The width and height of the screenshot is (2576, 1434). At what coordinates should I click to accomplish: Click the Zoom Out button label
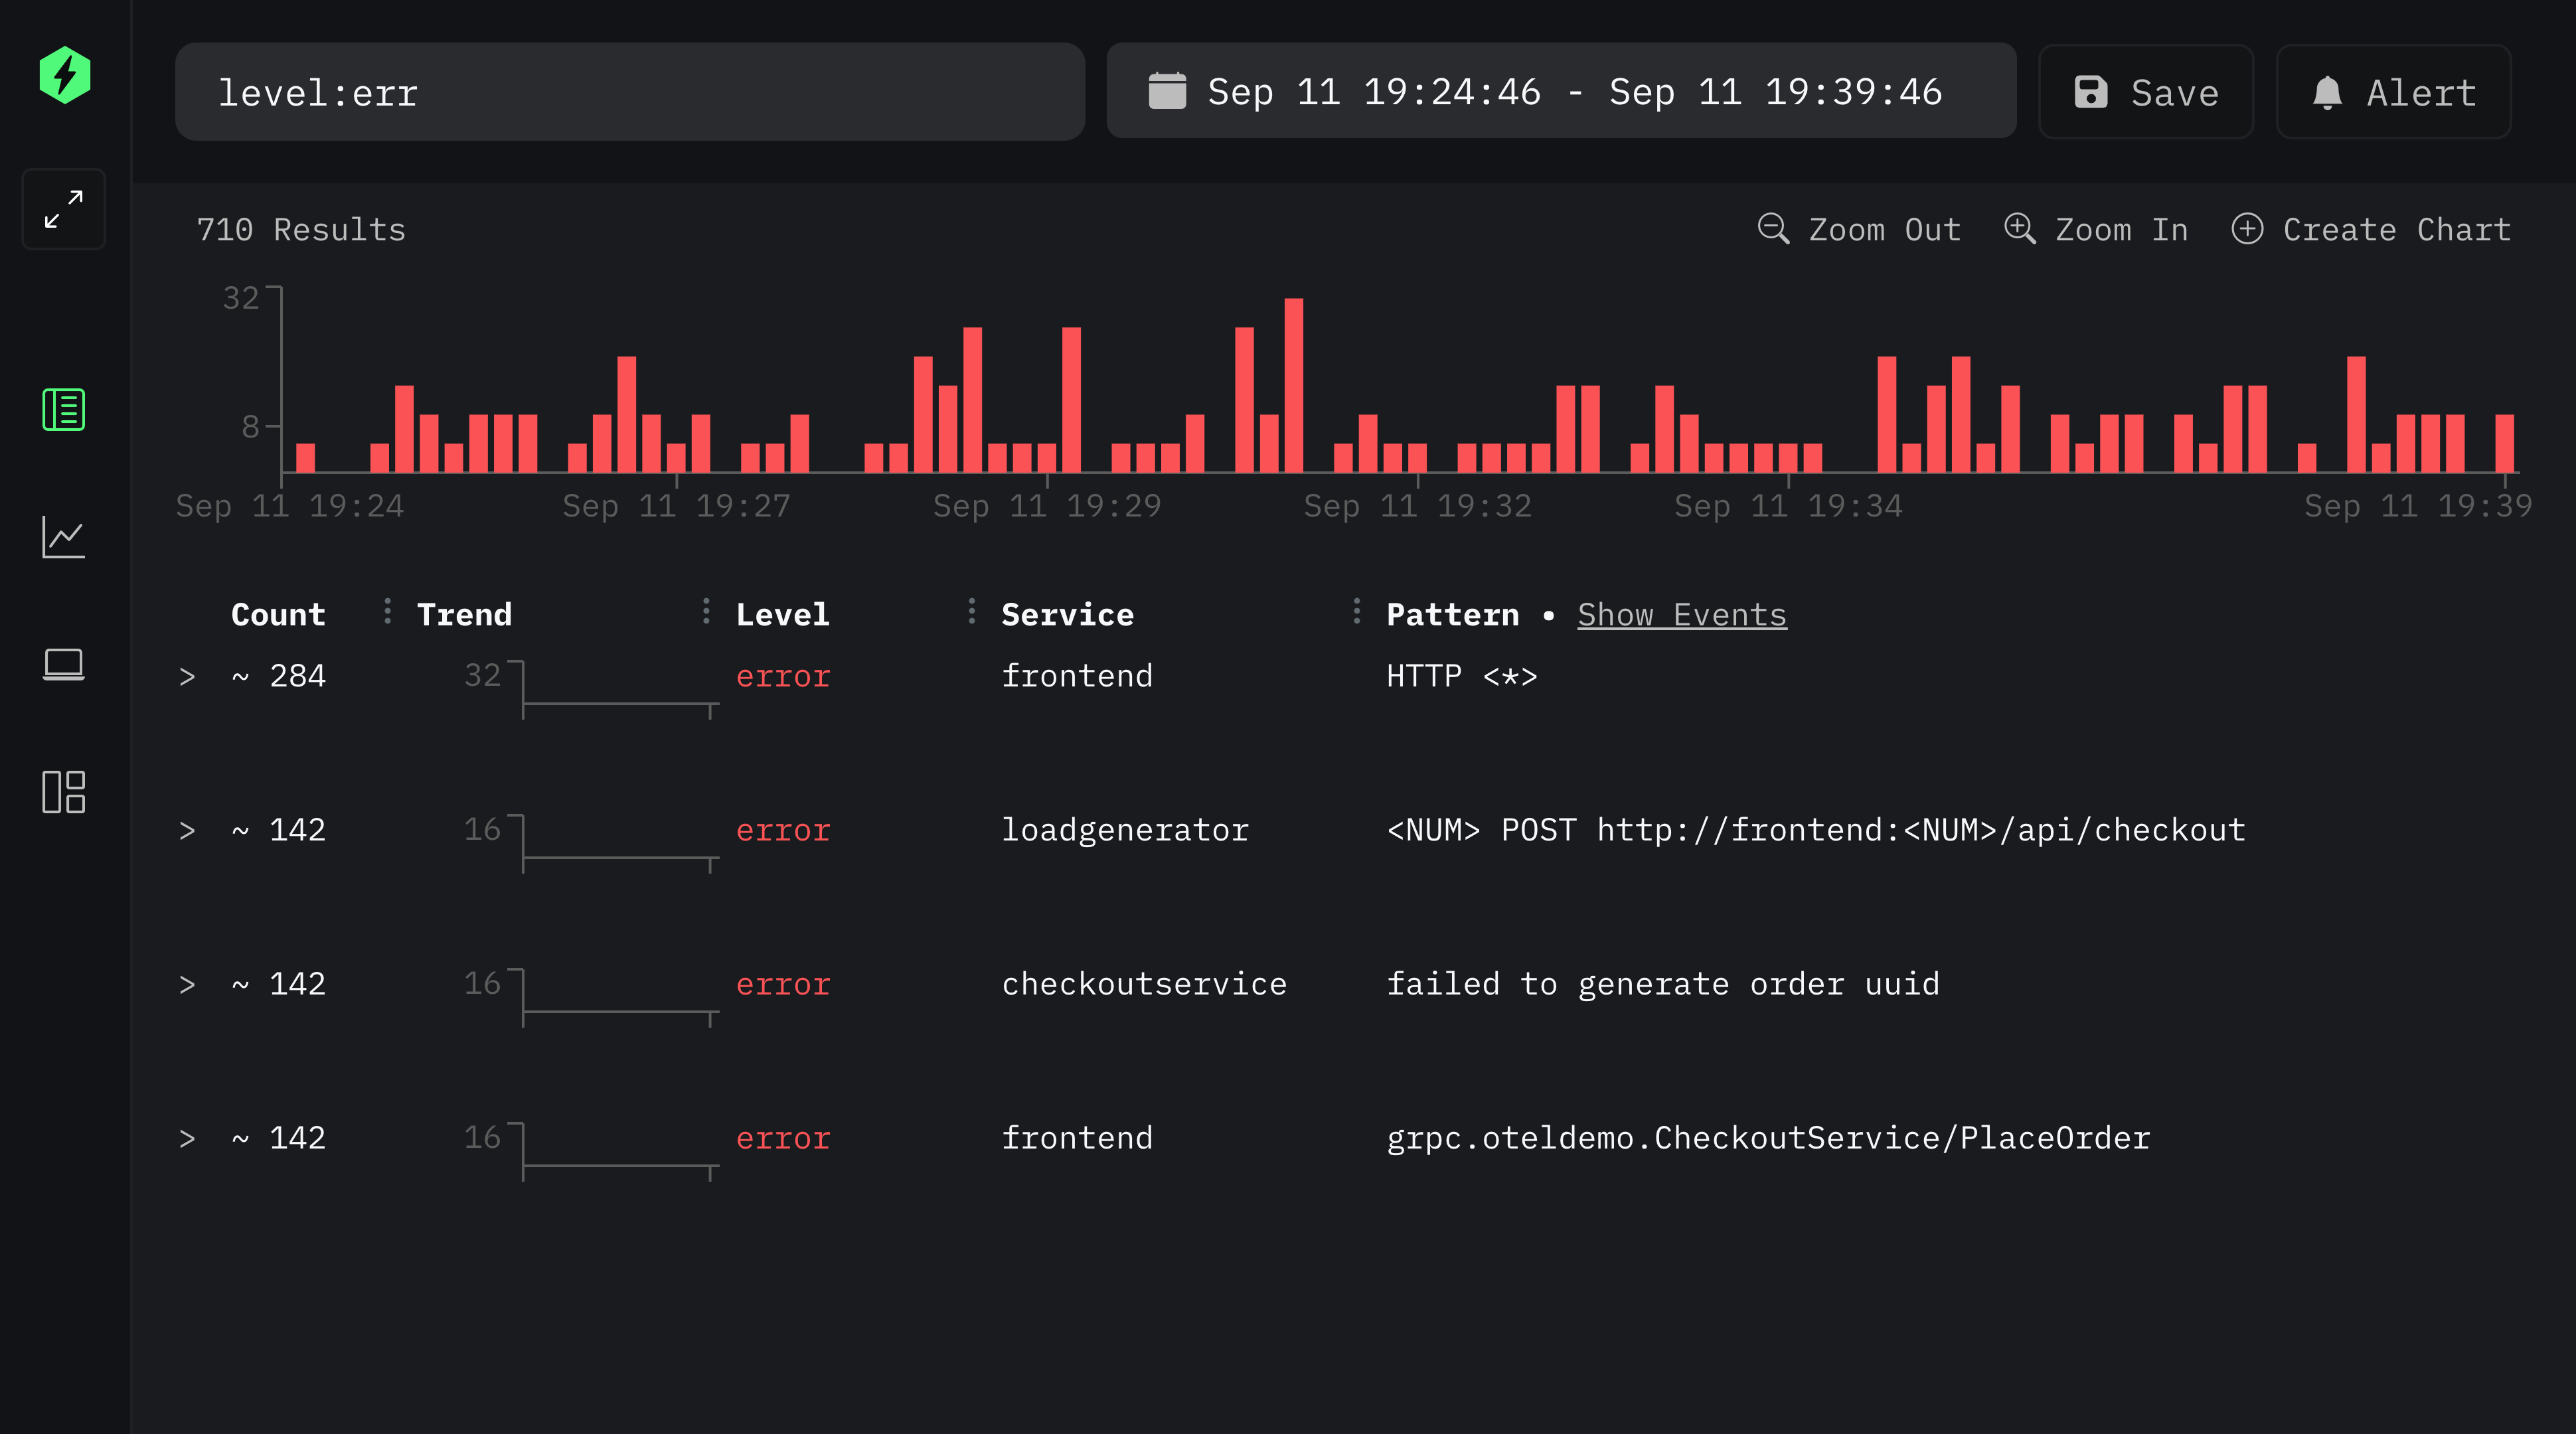pyautogui.click(x=1885, y=230)
